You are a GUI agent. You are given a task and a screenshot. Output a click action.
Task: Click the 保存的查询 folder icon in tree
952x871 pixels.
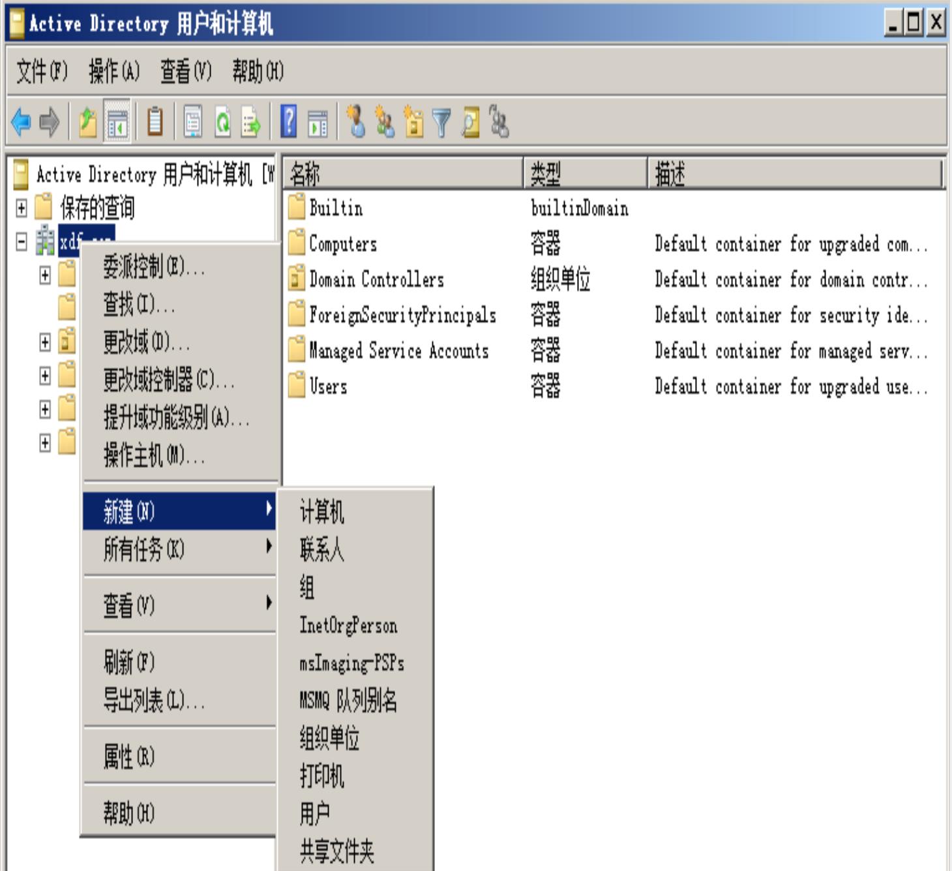point(43,207)
